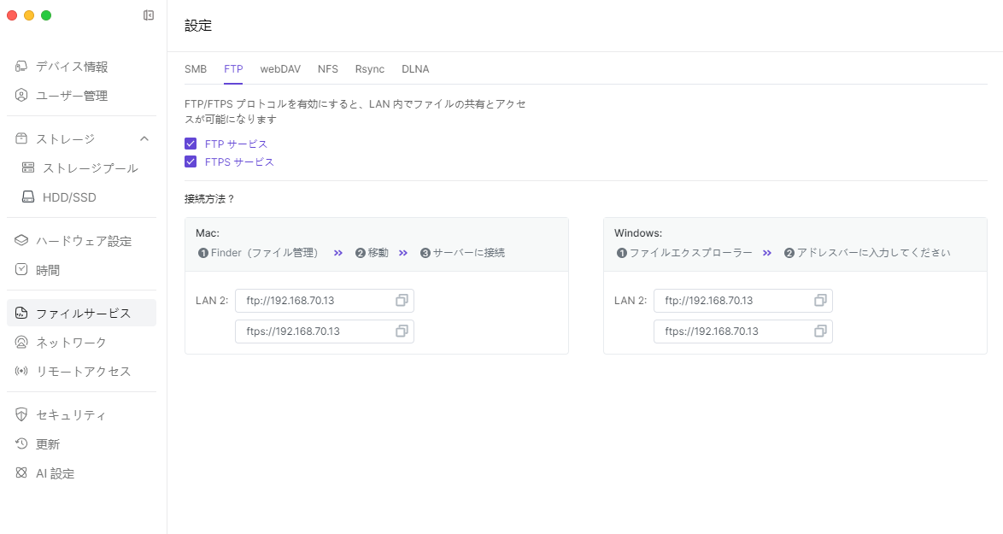Open the Rsync tab
The height and width of the screenshot is (534, 1003).
(370, 68)
